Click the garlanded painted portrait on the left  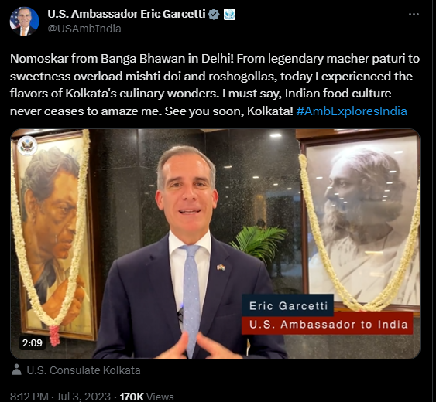[x=53, y=236]
